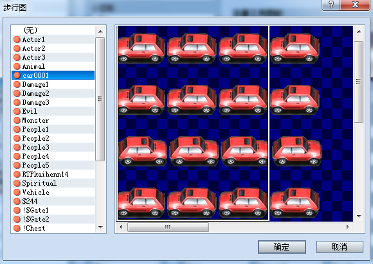
Task: Select the RTPkaihenn14 file
Action: pos(53,174)
